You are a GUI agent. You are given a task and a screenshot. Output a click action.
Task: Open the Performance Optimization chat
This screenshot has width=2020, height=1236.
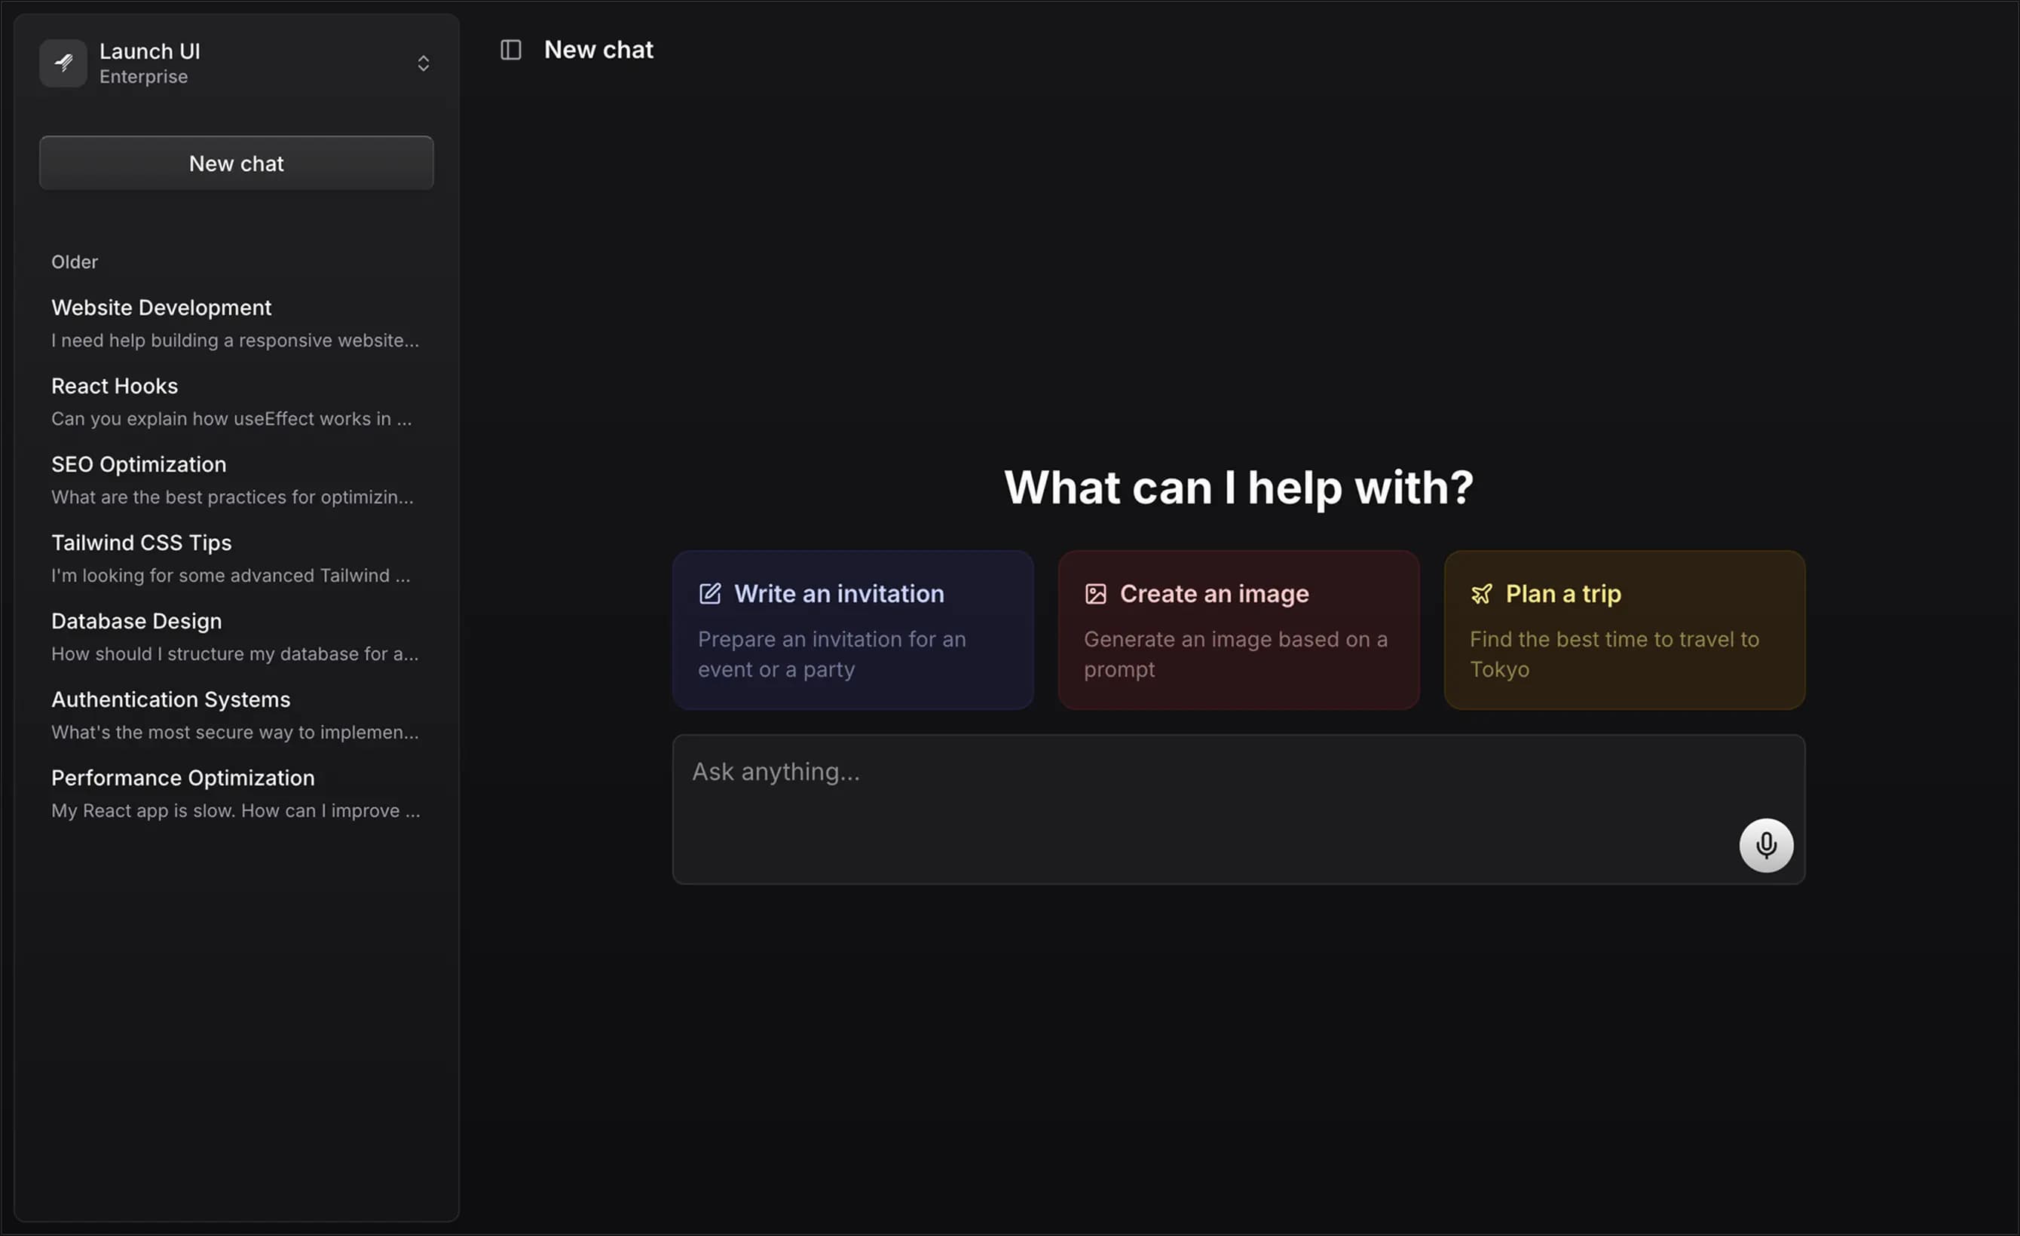click(236, 794)
